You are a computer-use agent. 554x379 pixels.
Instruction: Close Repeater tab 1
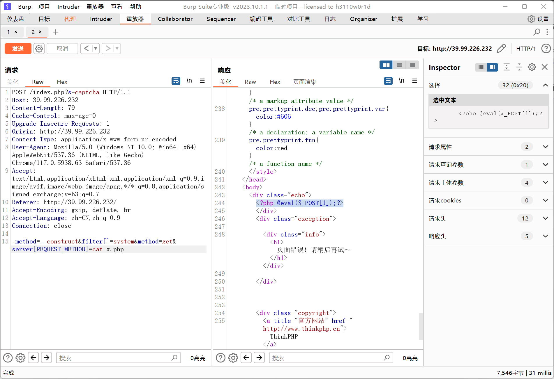pyautogui.click(x=16, y=32)
